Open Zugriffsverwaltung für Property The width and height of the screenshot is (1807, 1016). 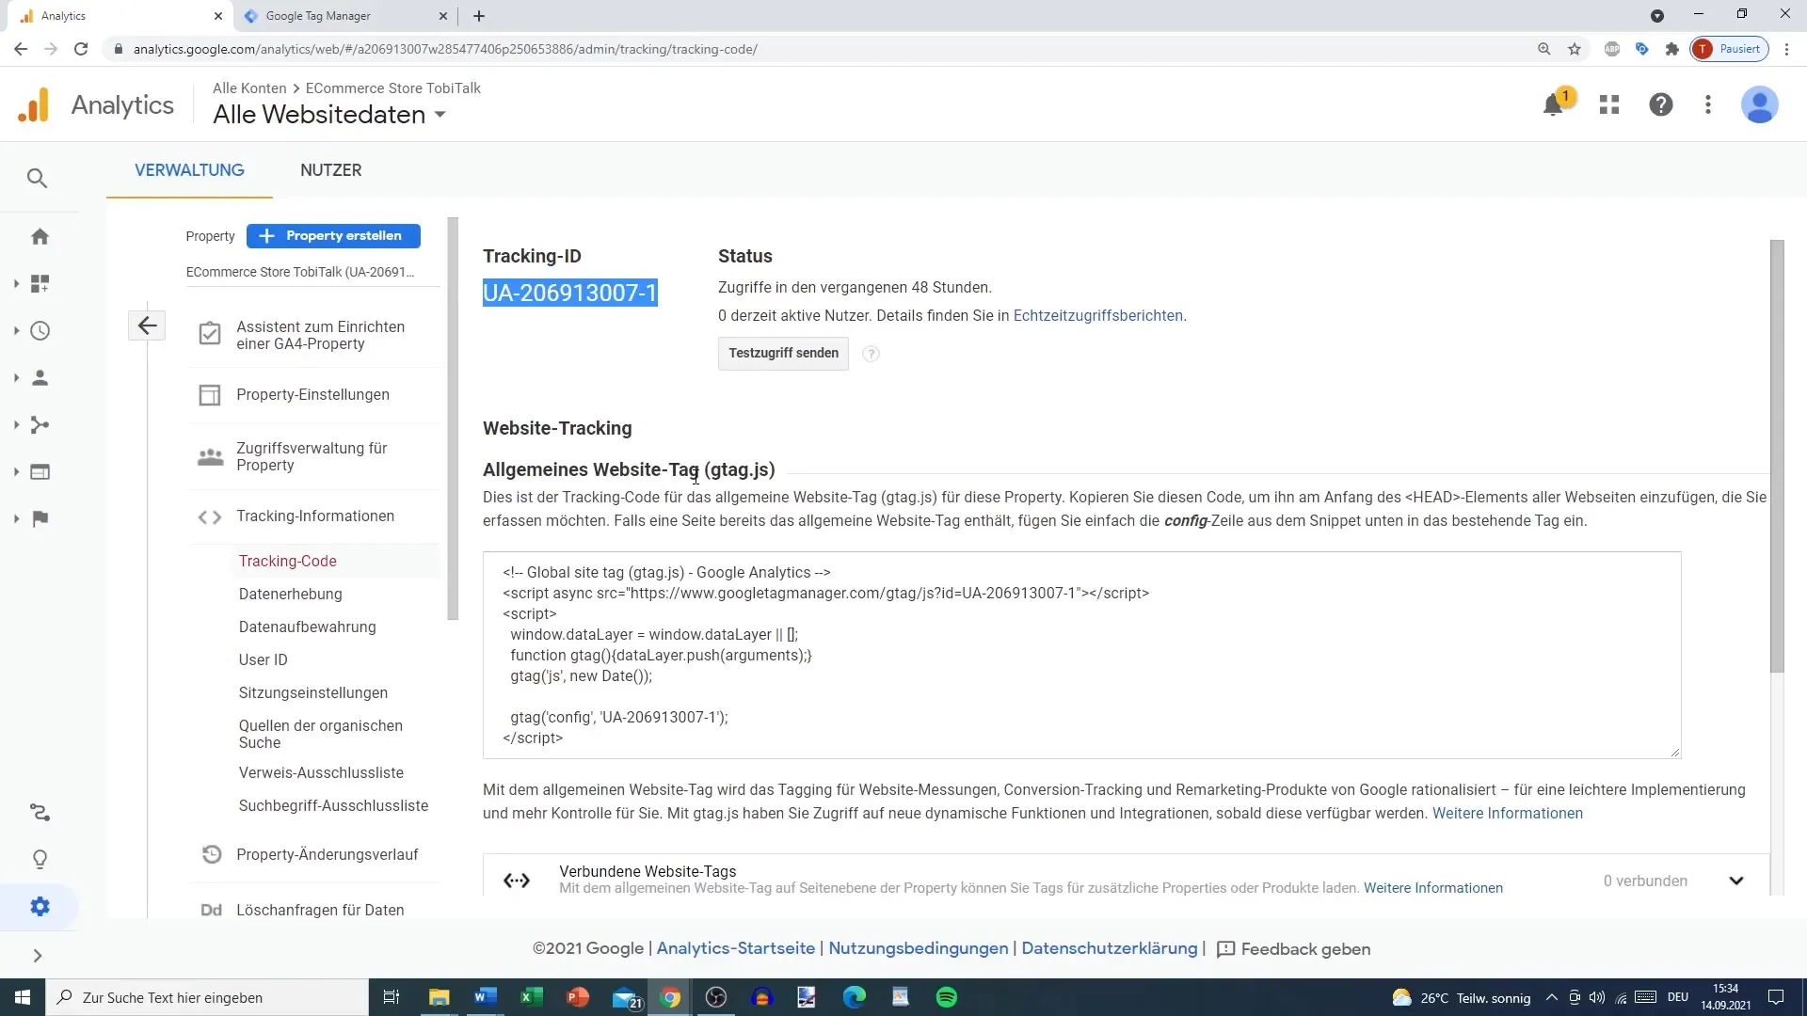(312, 456)
